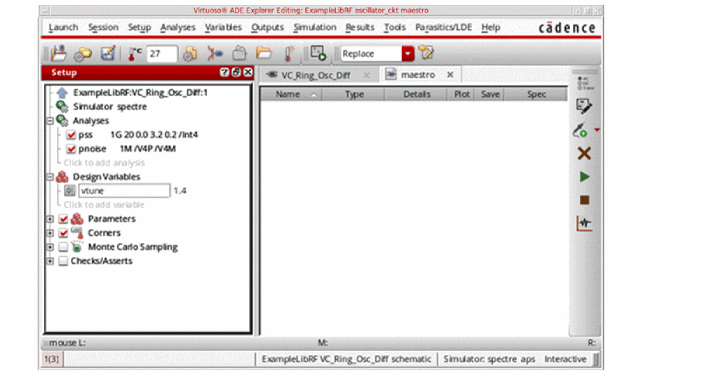Image resolution: width=706 pixels, height=371 pixels.
Task: Enable the Monte Carlo Sampling checkbox
Action: click(63, 247)
